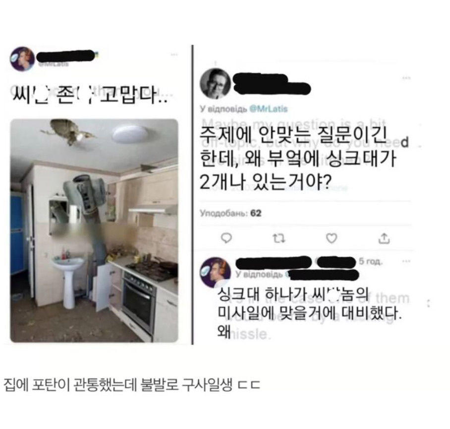
Task: Open the Уподобань: 62 likes list
Action: (x=230, y=213)
